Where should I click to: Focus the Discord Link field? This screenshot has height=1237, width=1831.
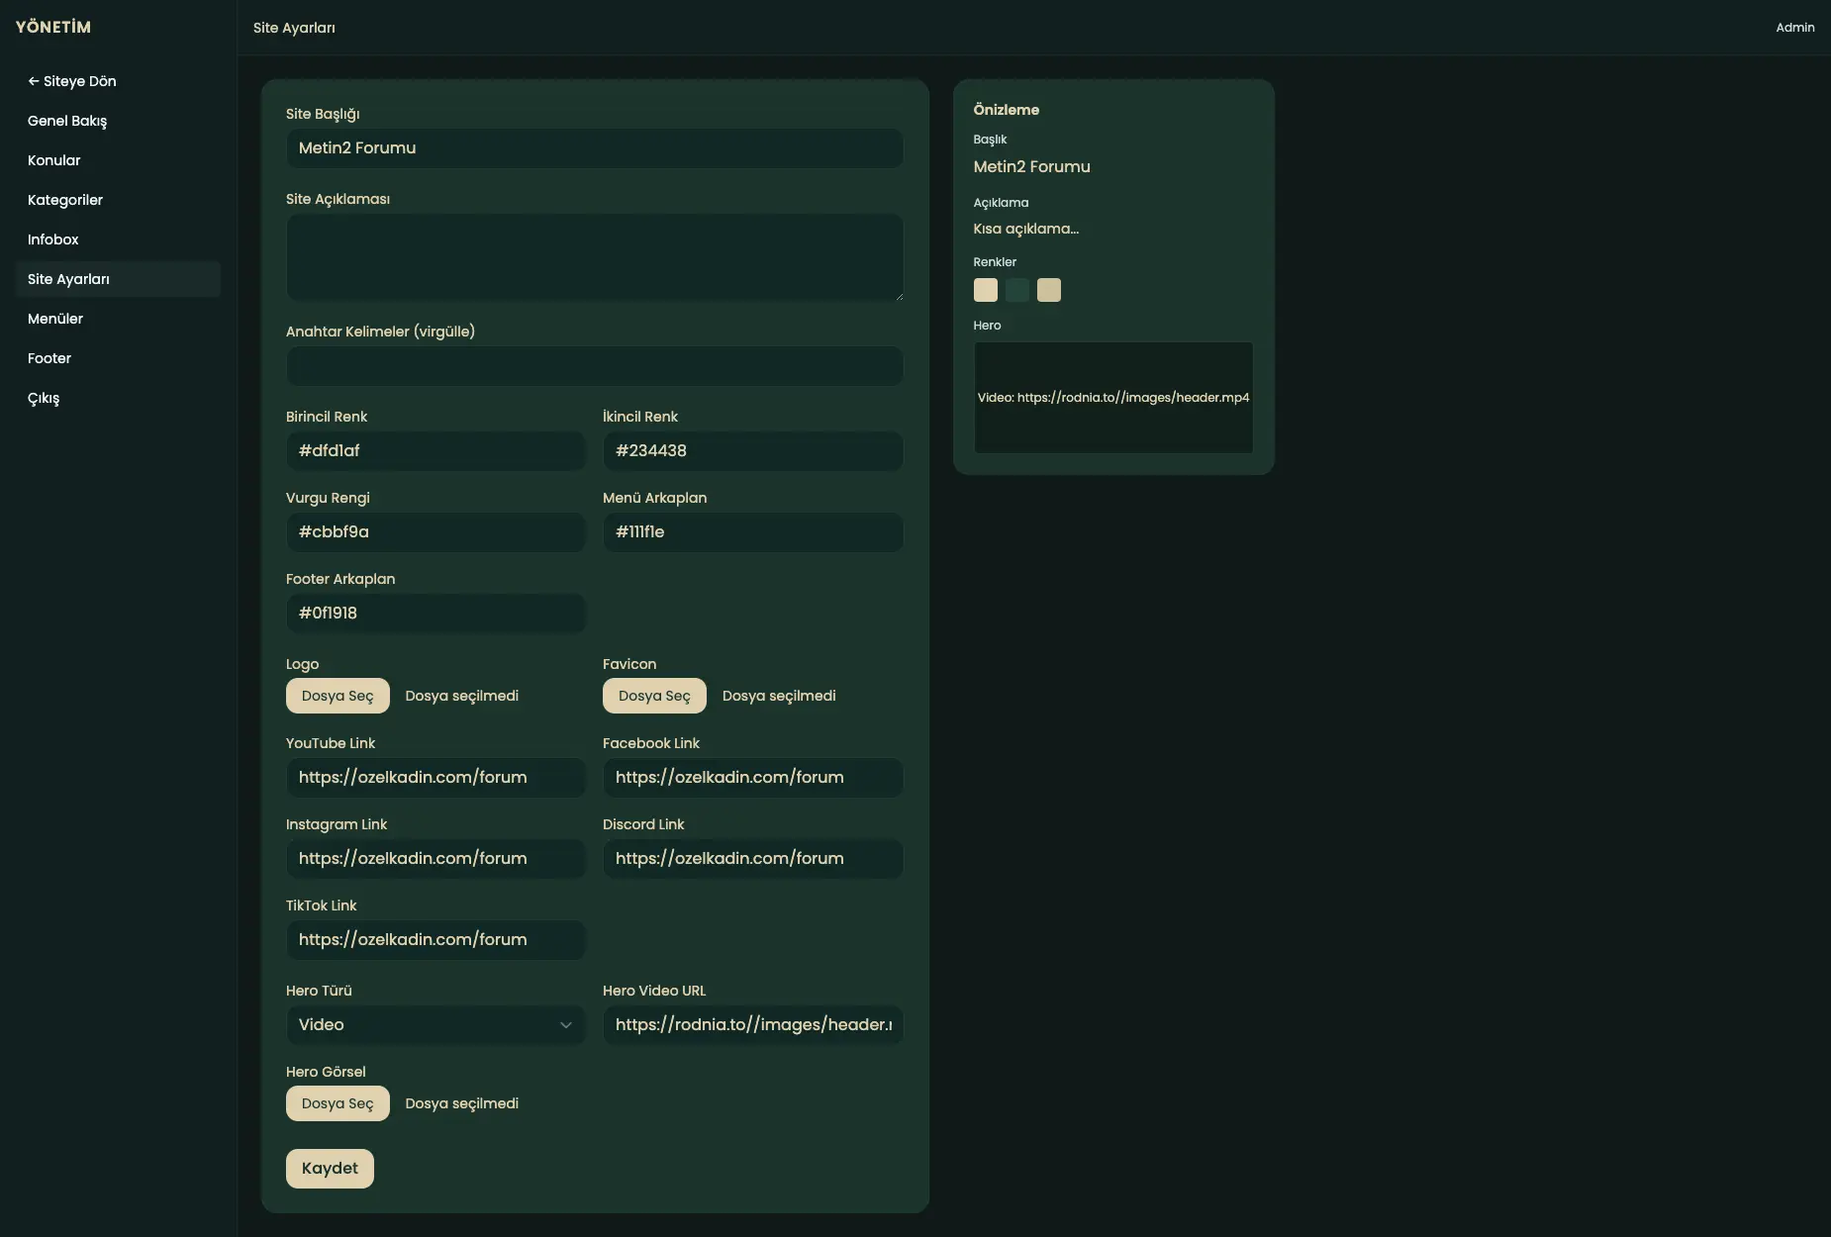tap(752, 858)
